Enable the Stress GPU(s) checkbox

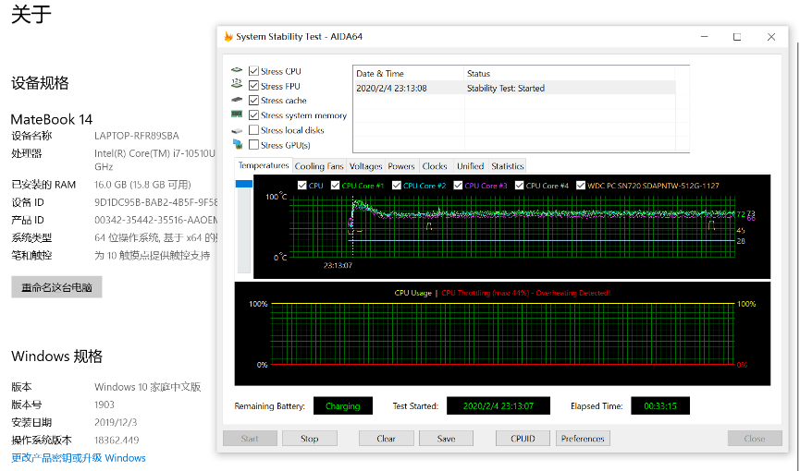[x=253, y=145]
